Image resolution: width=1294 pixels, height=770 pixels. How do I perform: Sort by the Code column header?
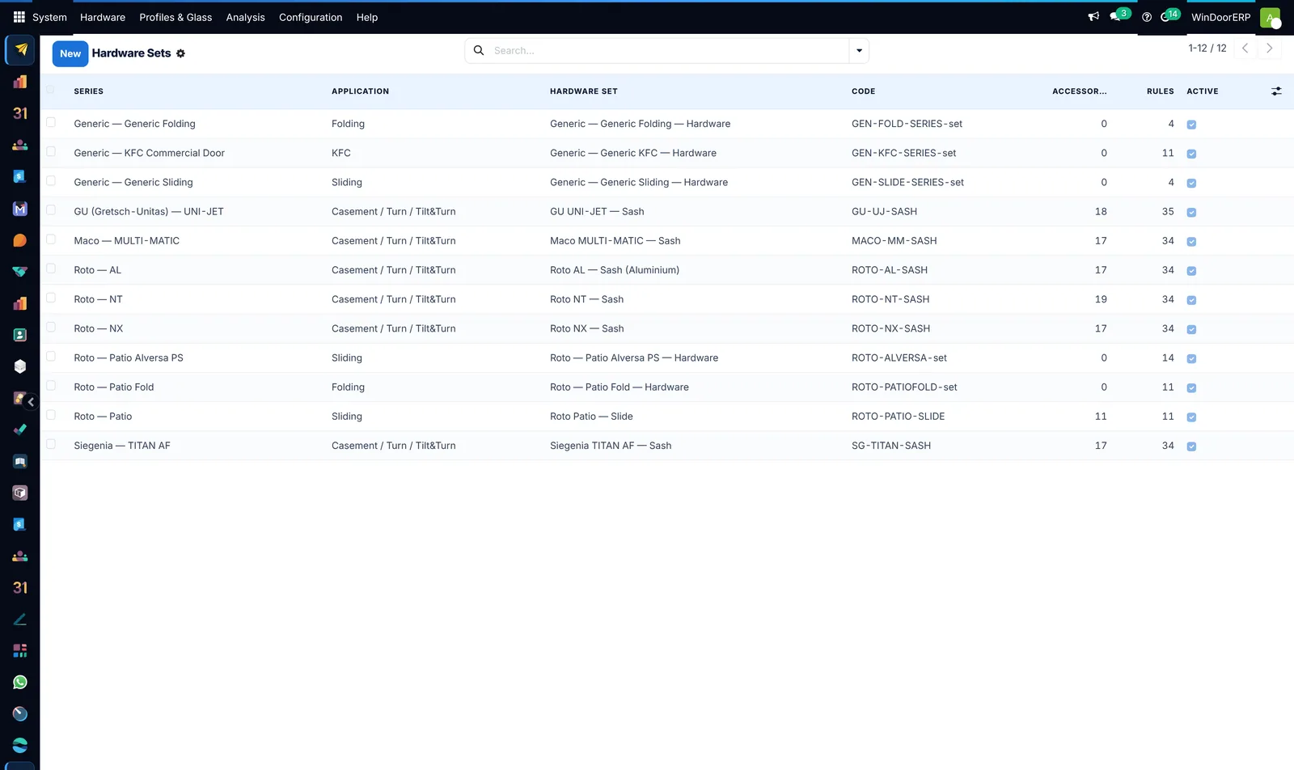click(864, 91)
